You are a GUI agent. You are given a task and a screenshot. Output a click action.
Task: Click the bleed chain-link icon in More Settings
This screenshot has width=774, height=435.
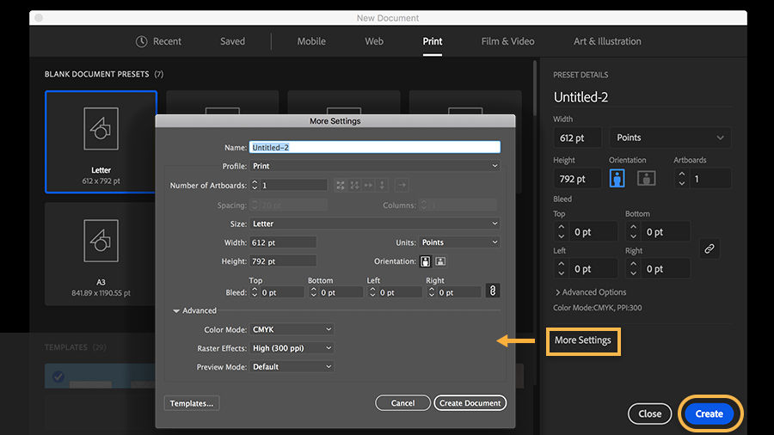tap(492, 291)
